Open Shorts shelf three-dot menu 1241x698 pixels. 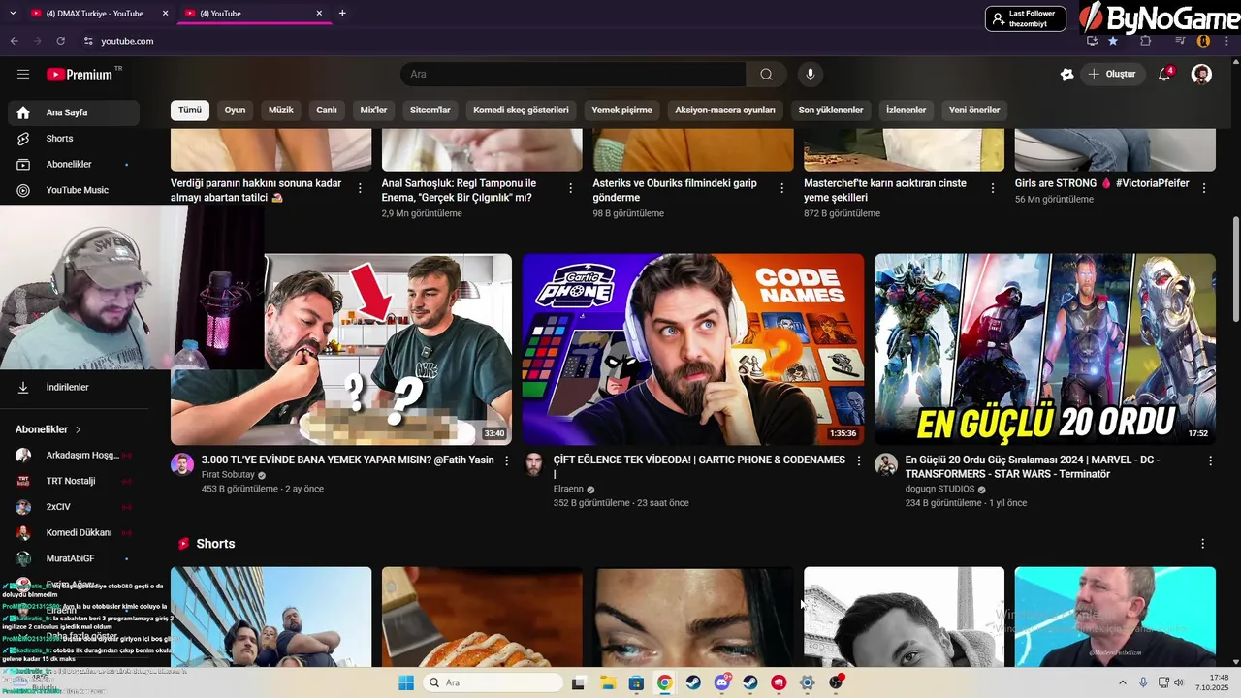click(1202, 544)
